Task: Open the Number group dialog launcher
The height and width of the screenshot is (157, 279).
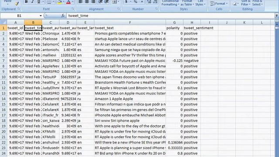Action: pyautogui.click(x=157, y=9)
